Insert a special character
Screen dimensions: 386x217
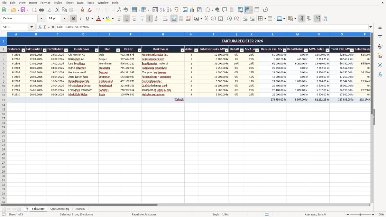[x=207, y=10]
